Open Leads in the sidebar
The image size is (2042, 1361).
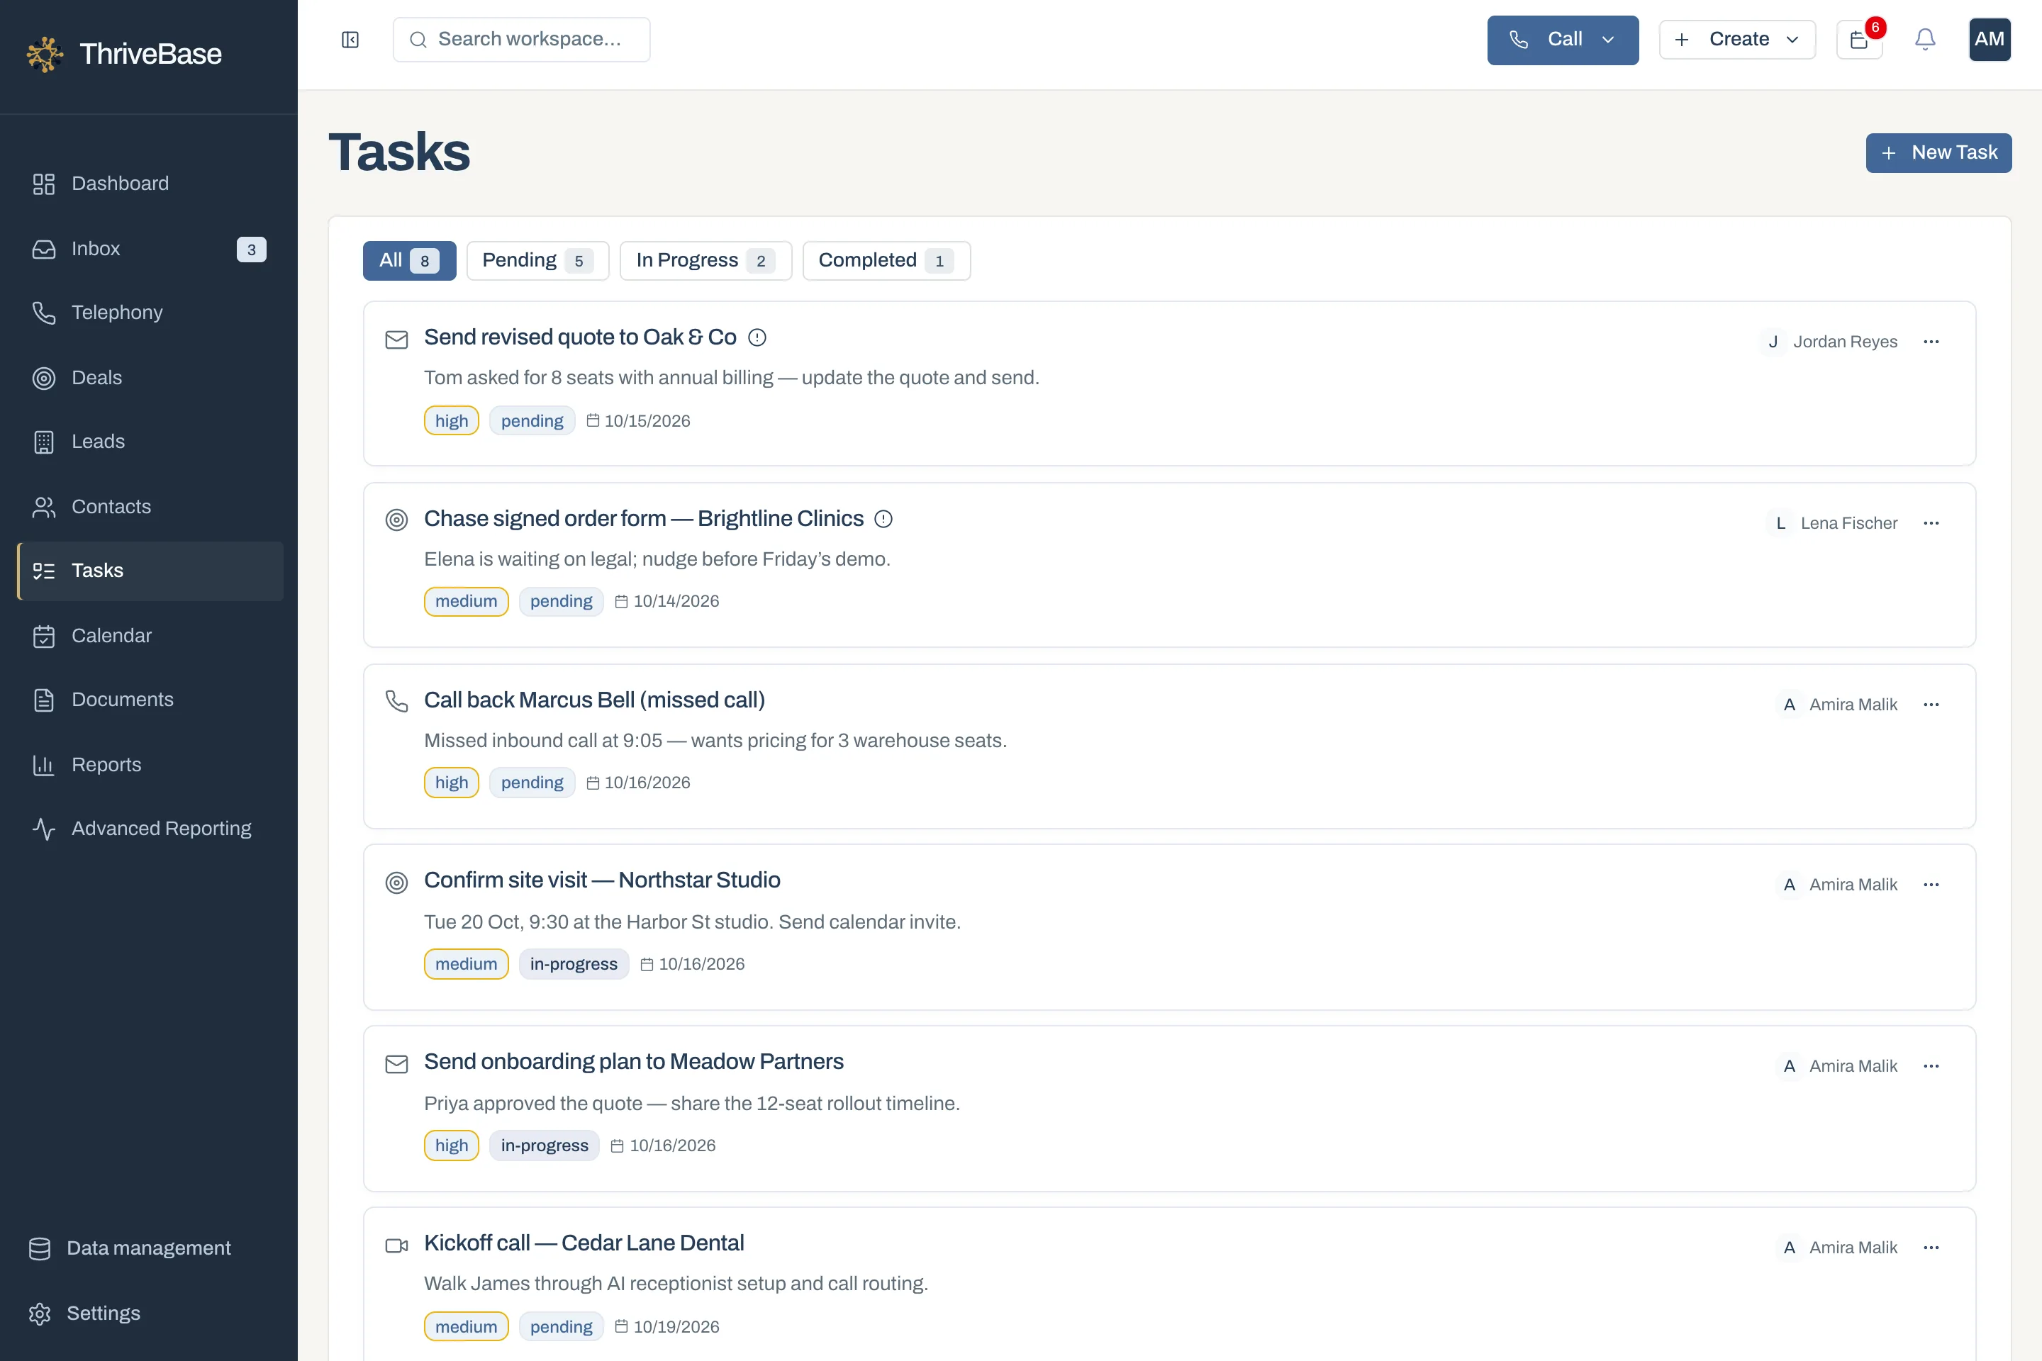[x=150, y=442]
